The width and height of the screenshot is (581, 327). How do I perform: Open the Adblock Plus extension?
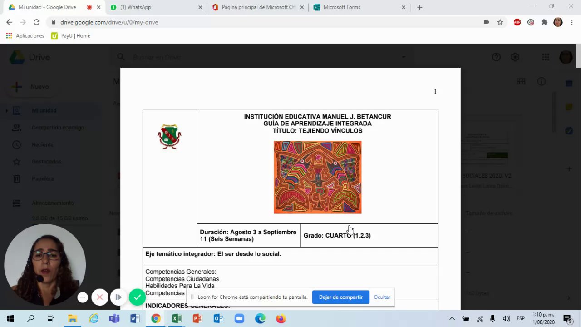point(517,22)
